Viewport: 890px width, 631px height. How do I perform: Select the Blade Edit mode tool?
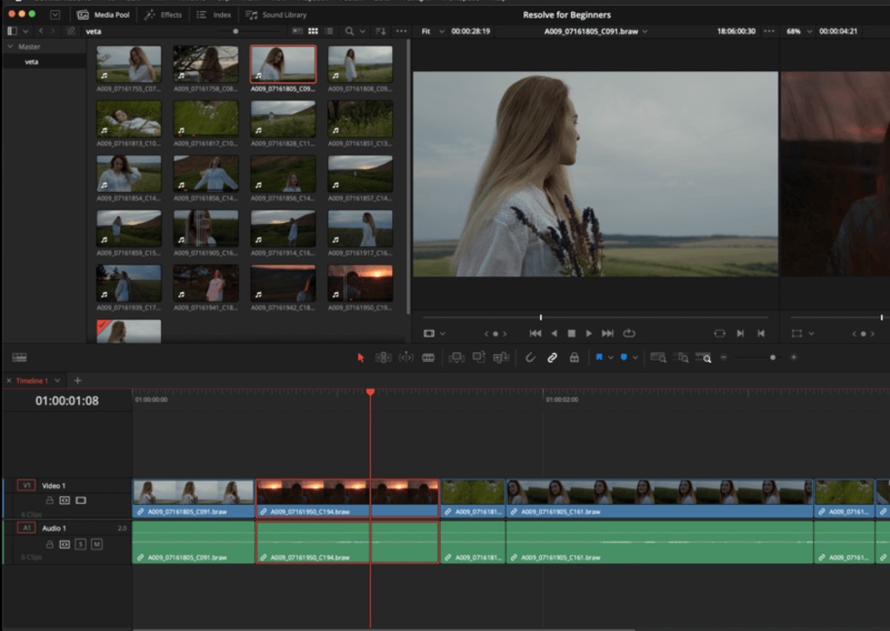coord(429,358)
